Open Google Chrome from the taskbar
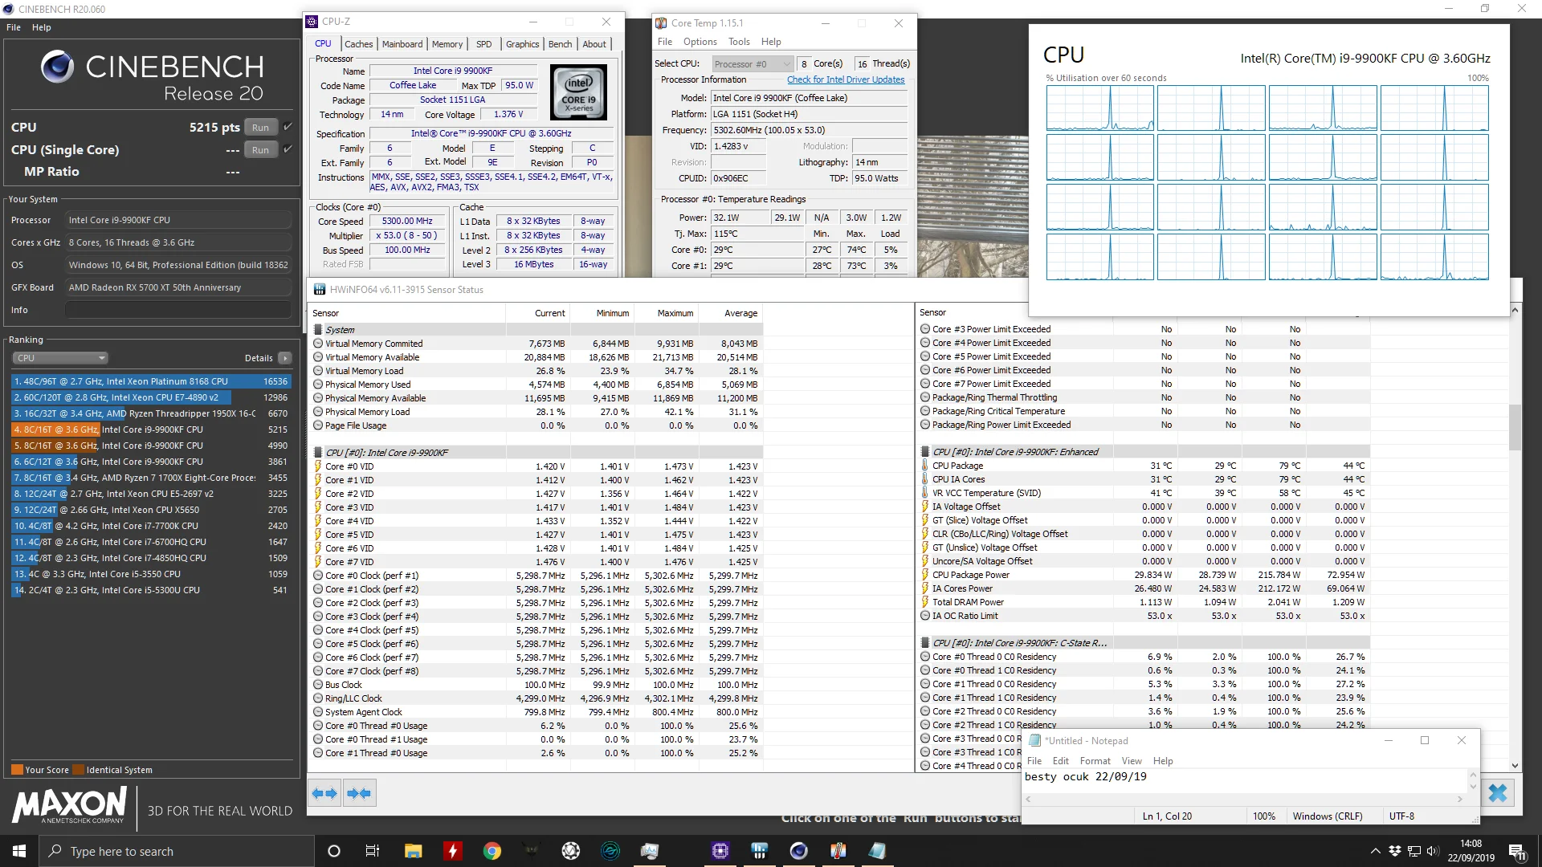Image resolution: width=1542 pixels, height=867 pixels. pyautogui.click(x=492, y=851)
